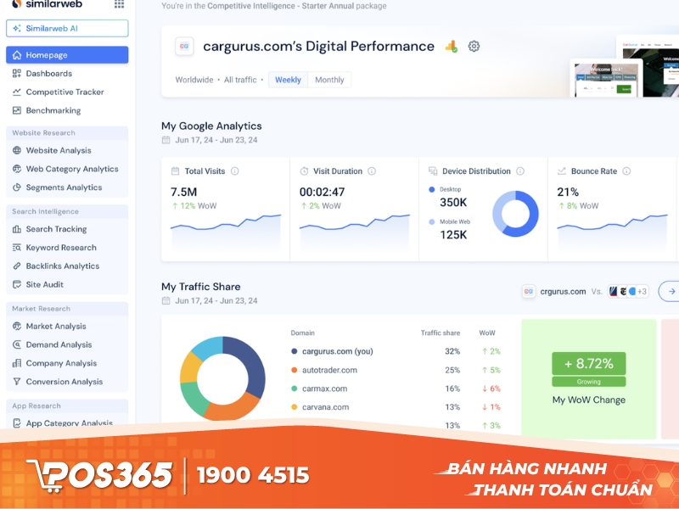Image resolution: width=679 pixels, height=509 pixels.
Task: Expand the +3 competitors list
Action: (x=642, y=291)
